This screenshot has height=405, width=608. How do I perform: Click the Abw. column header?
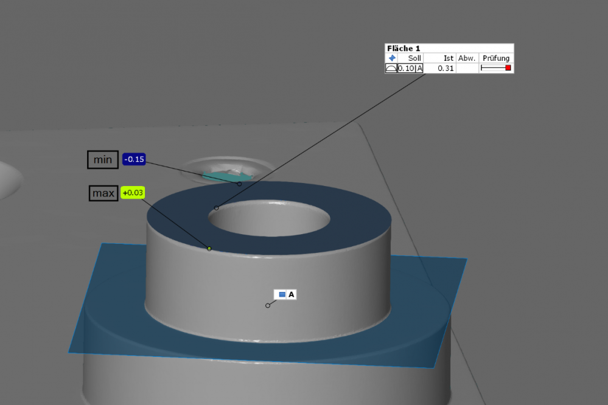tap(467, 58)
